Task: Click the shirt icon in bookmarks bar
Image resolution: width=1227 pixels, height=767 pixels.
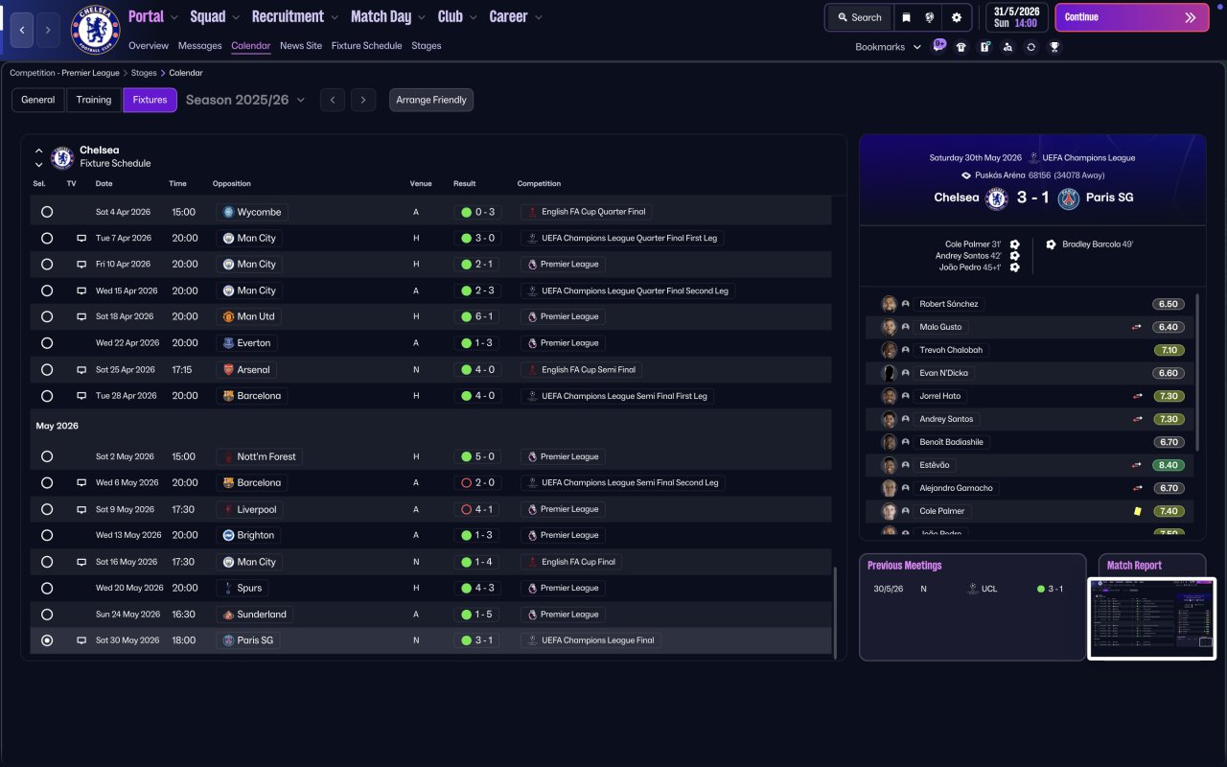Action: pyautogui.click(x=961, y=47)
